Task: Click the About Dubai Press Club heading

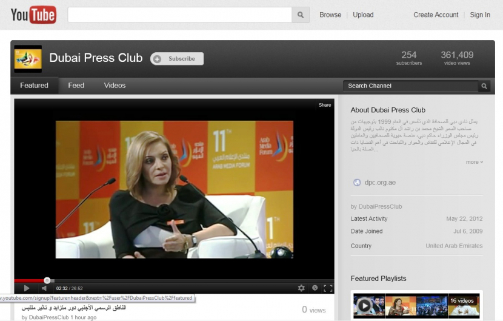Action: 388,110
